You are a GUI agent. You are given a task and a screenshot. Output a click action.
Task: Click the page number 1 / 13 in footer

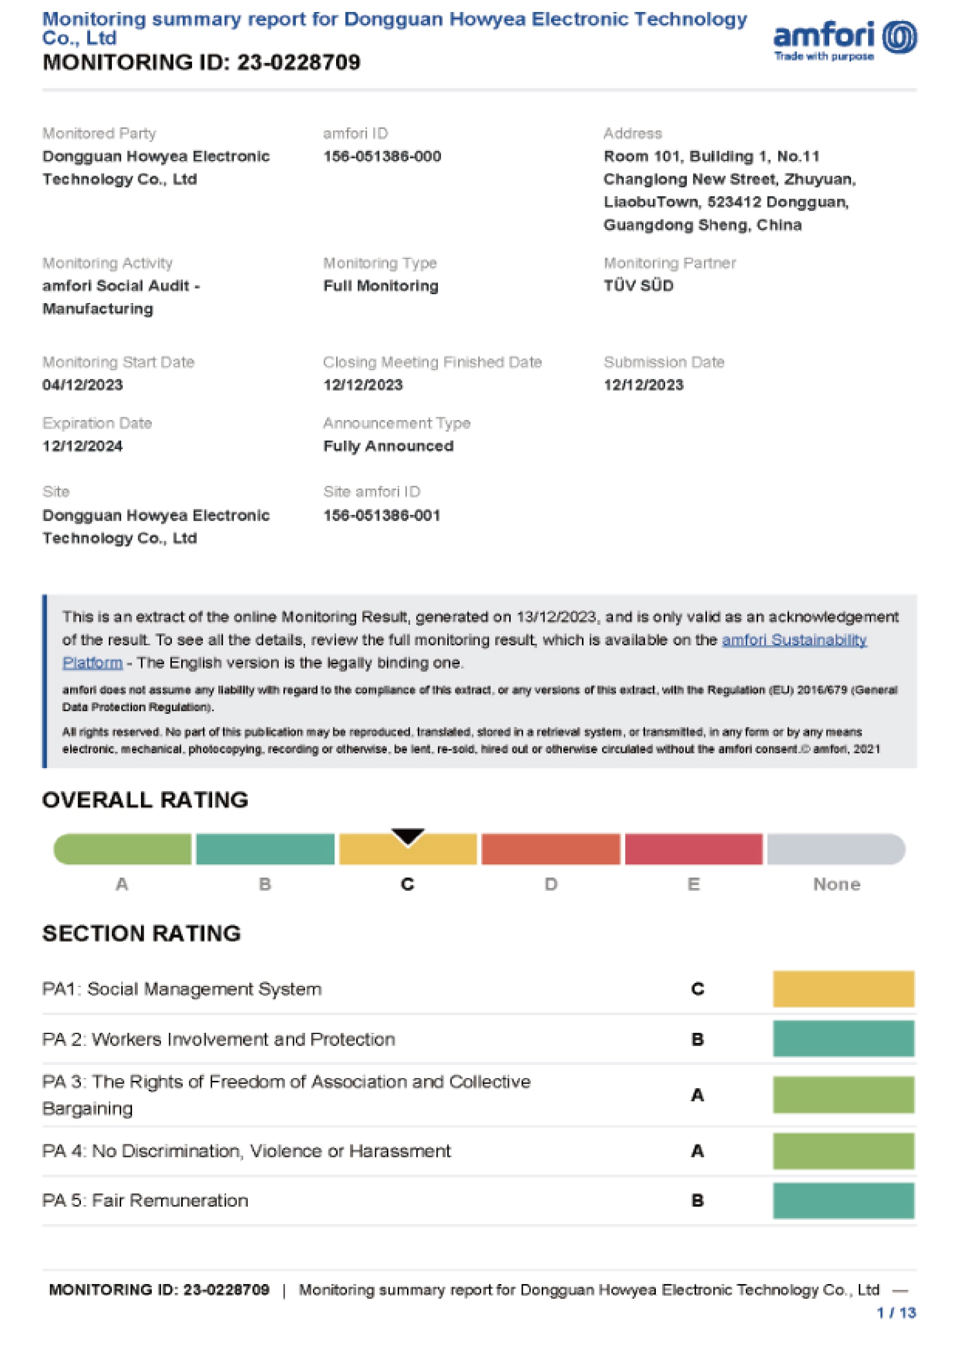[x=896, y=1313]
